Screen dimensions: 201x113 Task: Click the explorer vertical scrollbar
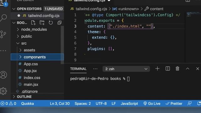pos(62,45)
